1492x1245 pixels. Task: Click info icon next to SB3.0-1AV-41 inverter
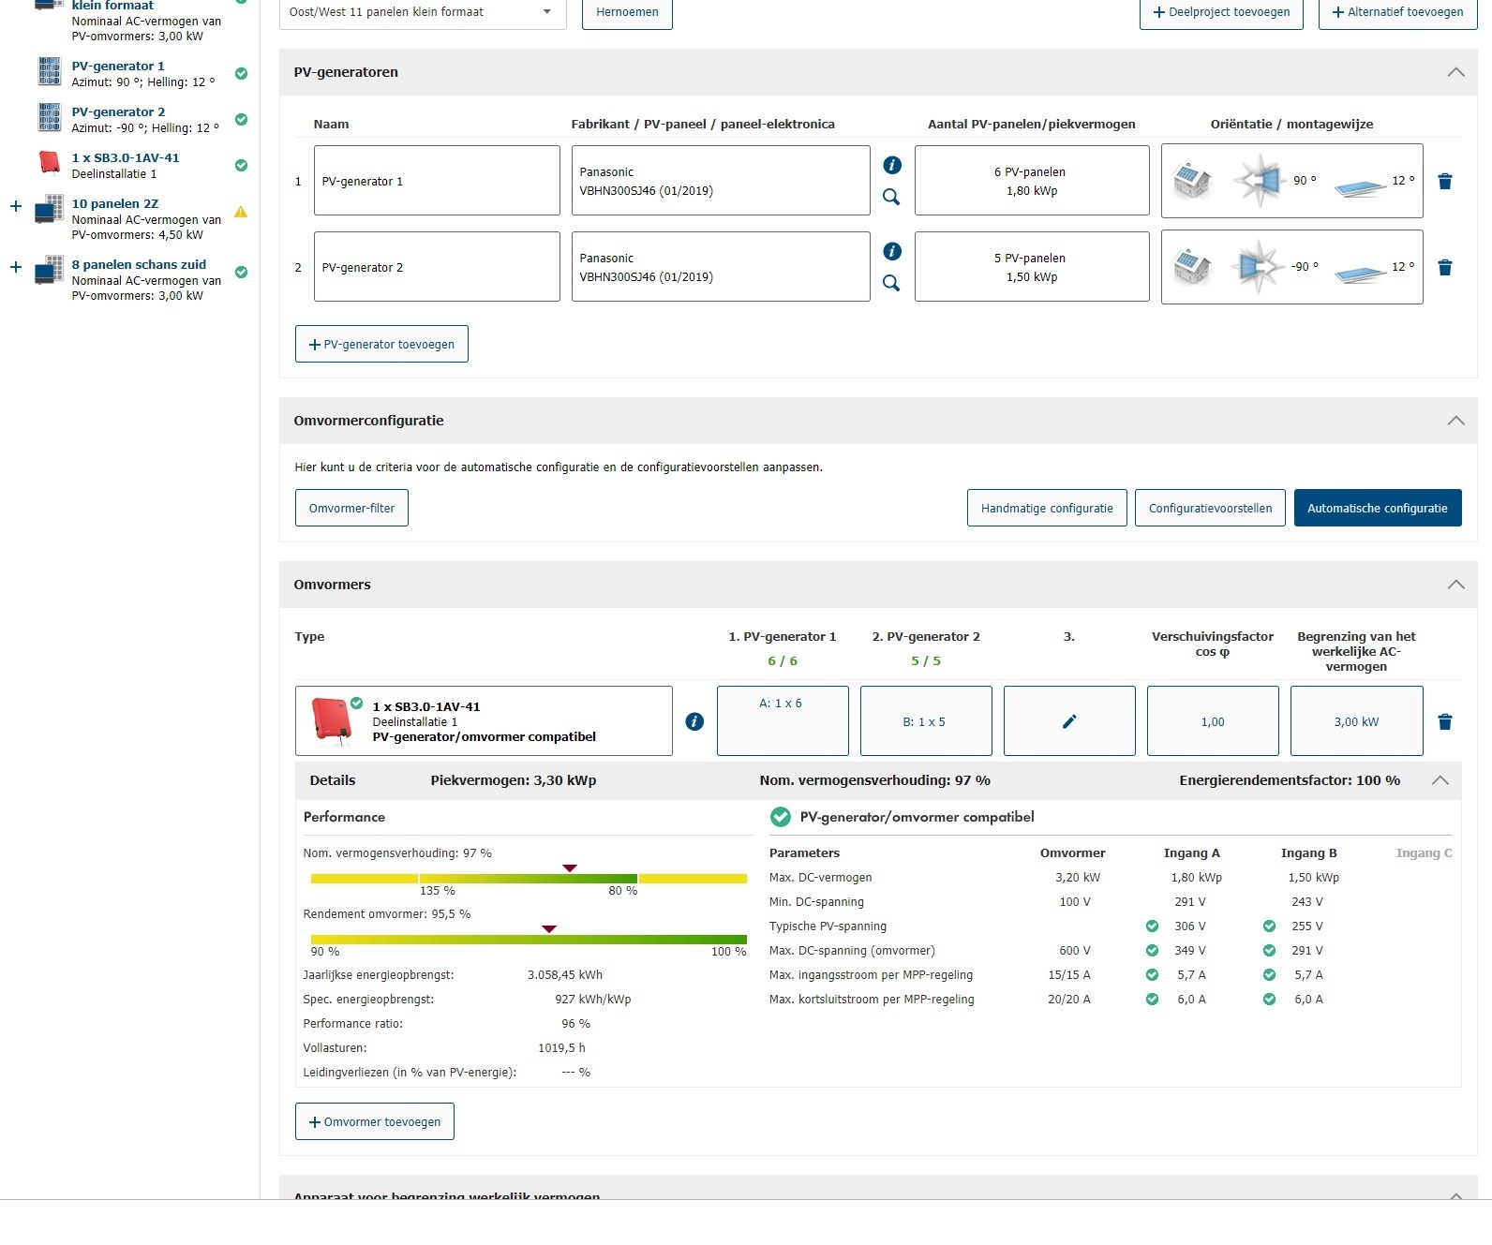[694, 721]
